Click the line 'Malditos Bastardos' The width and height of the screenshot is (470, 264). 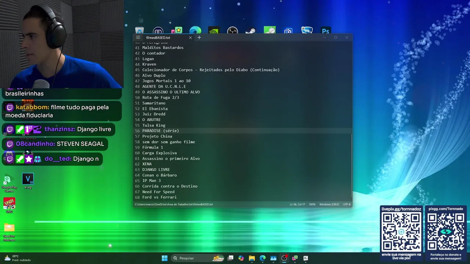(163, 48)
